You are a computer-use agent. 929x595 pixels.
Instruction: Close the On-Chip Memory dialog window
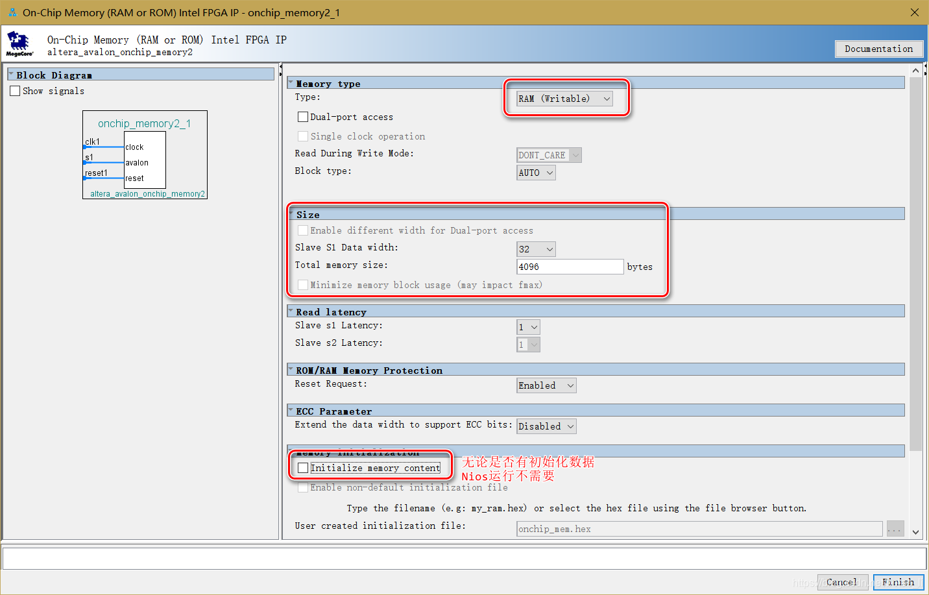pyautogui.click(x=914, y=12)
